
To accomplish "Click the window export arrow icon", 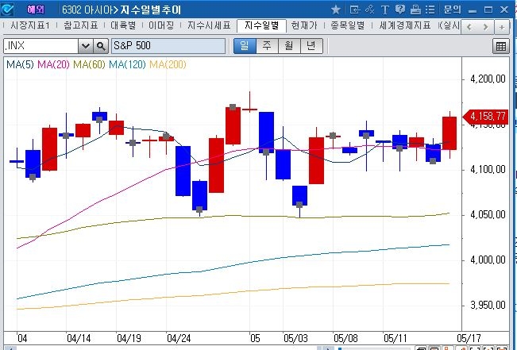I will (x=355, y=10).
